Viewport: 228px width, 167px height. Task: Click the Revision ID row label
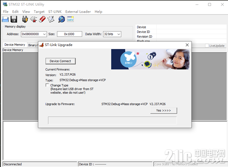point(144,37)
